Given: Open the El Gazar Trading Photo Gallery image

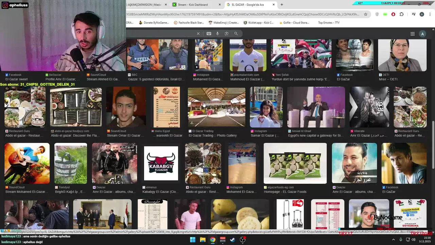Looking at the screenshot, I should pos(216,107).
